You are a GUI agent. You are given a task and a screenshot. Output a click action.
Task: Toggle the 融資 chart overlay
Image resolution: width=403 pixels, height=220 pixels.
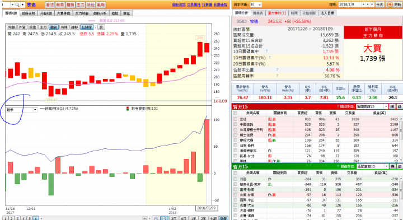[54, 27]
